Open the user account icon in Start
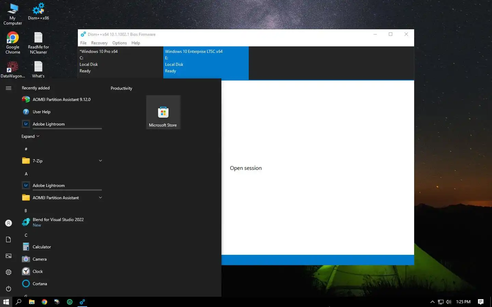The image size is (492, 307). pos(9,223)
